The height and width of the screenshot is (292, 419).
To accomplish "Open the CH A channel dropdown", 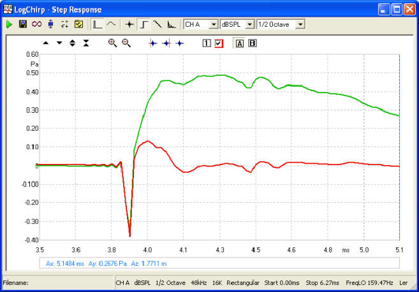I will coord(214,25).
